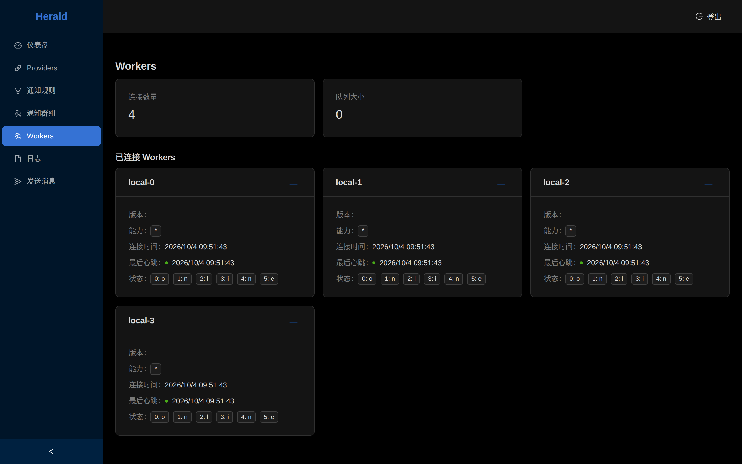This screenshot has height=464, width=742.
Task: Click the group icon beside 通知群组
Action: pos(18,113)
